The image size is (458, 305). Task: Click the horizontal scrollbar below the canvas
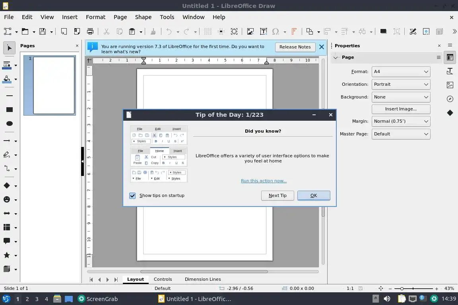click(204, 271)
